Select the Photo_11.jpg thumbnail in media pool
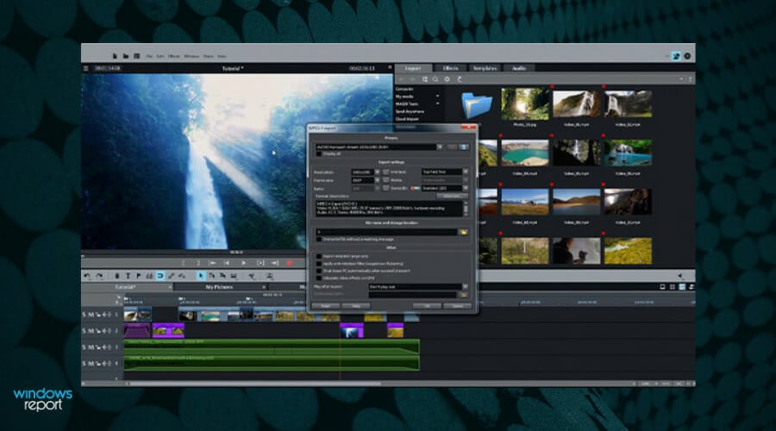The height and width of the screenshot is (431, 776). [x=524, y=104]
